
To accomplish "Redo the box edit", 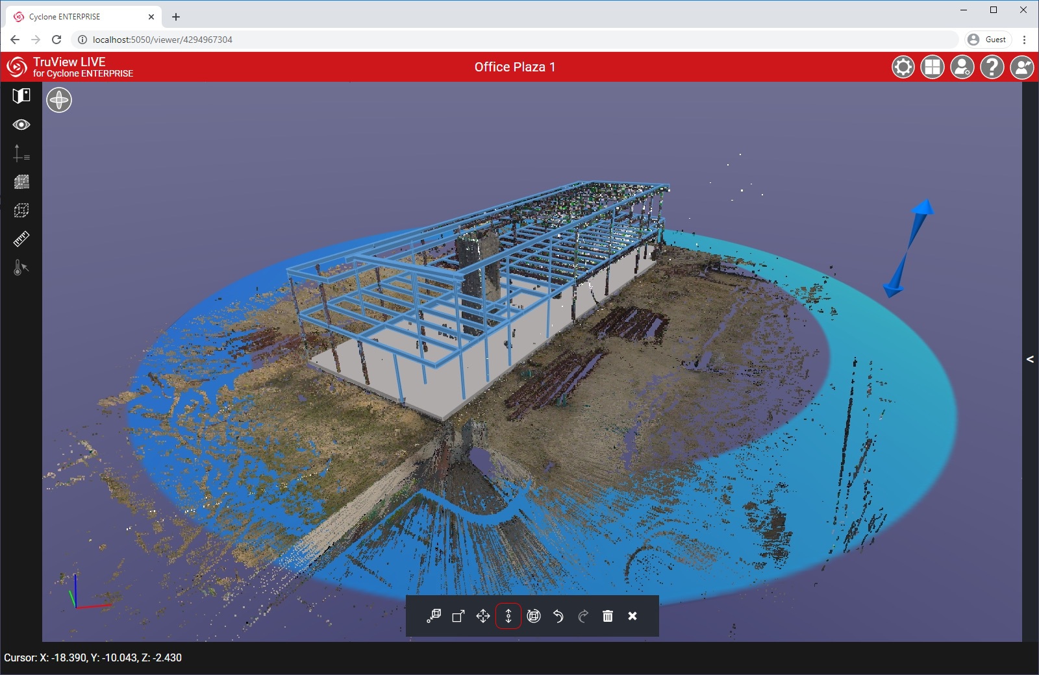I will (x=583, y=616).
